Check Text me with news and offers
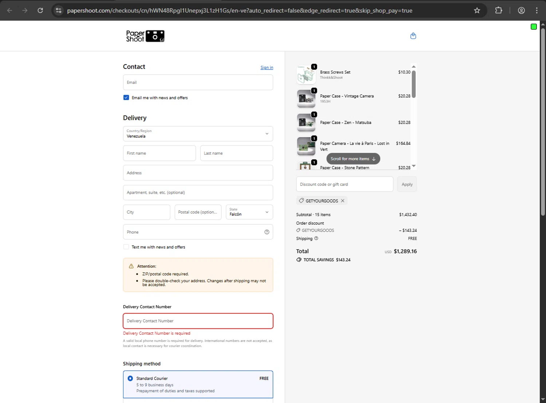 click(x=126, y=247)
